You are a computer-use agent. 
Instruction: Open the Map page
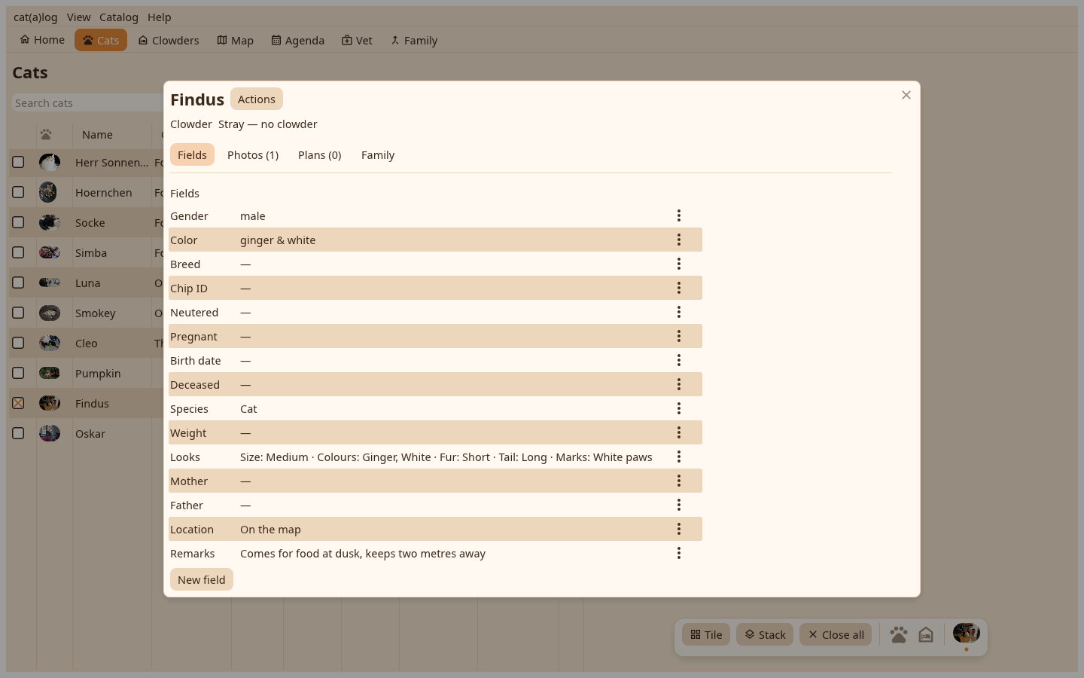pyautogui.click(x=236, y=41)
